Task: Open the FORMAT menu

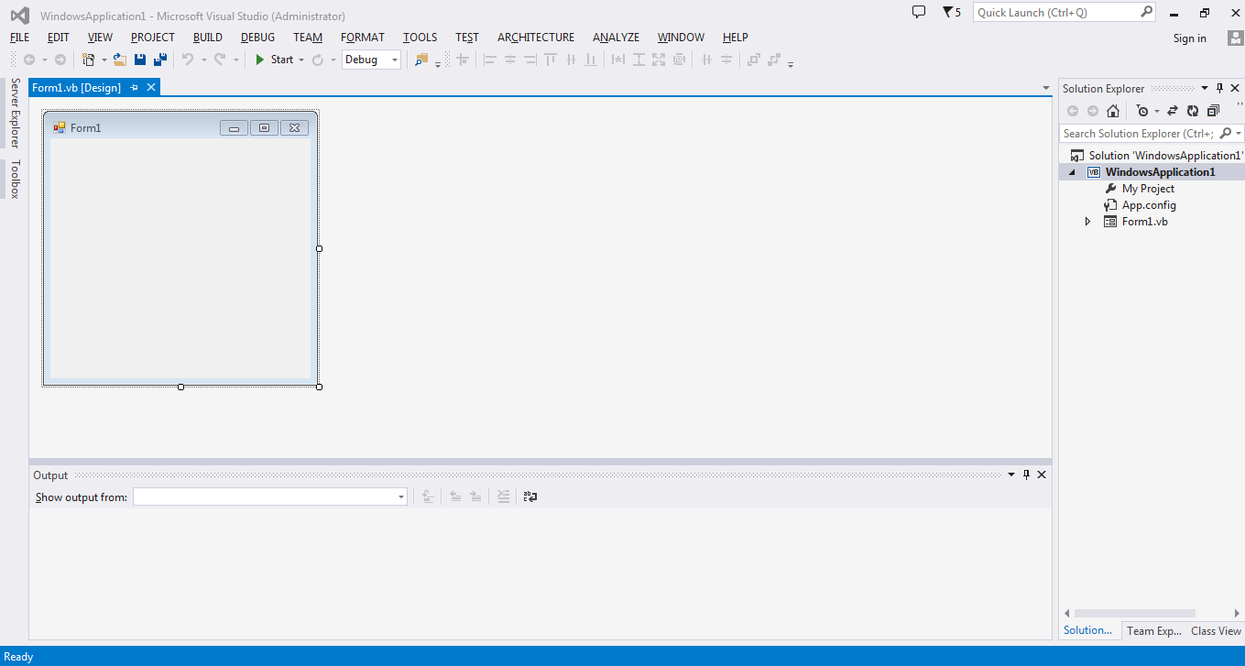Action: point(363,38)
